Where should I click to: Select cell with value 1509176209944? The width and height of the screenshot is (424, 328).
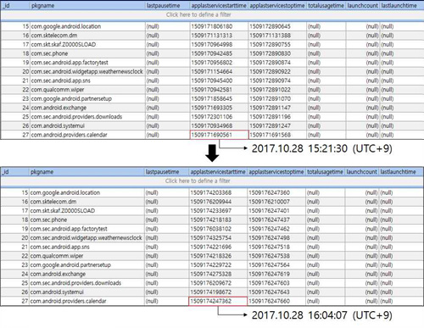pos(218,202)
